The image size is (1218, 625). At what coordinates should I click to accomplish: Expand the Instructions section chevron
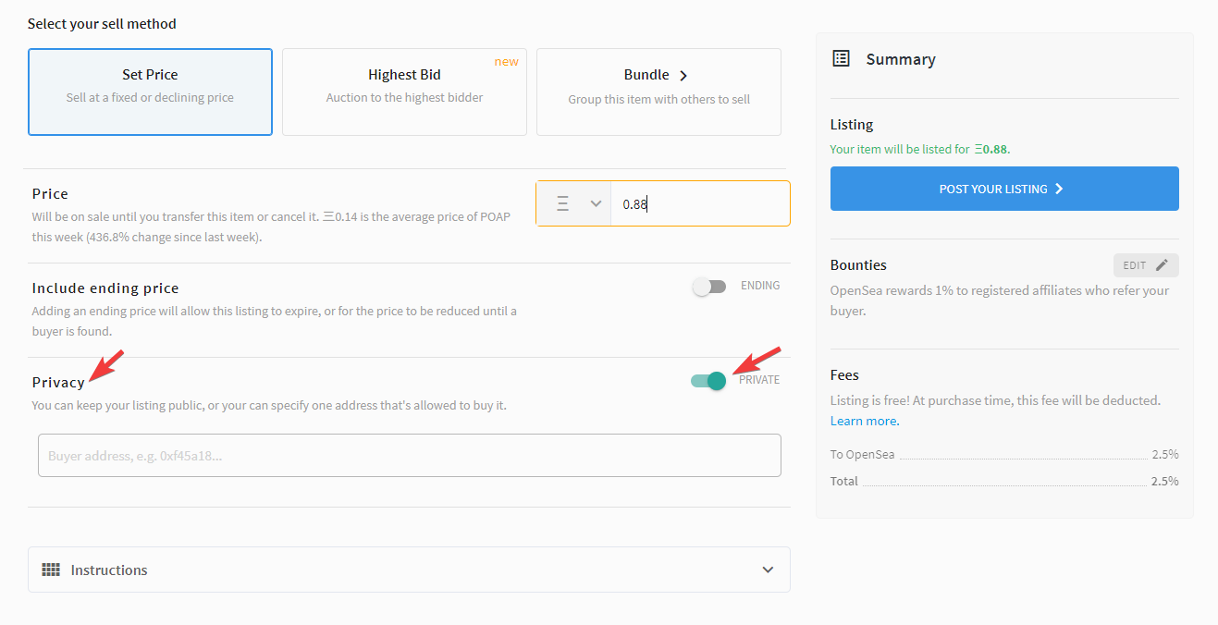[x=768, y=570]
